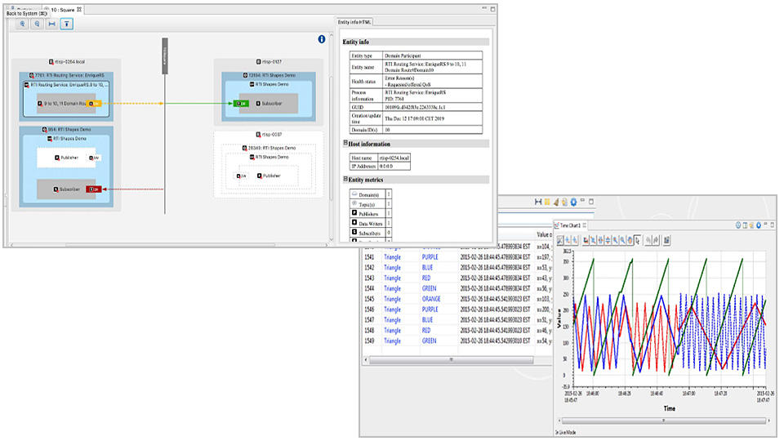
Task: Click the data table horizontal scrollbar
Action: click(x=449, y=359)
